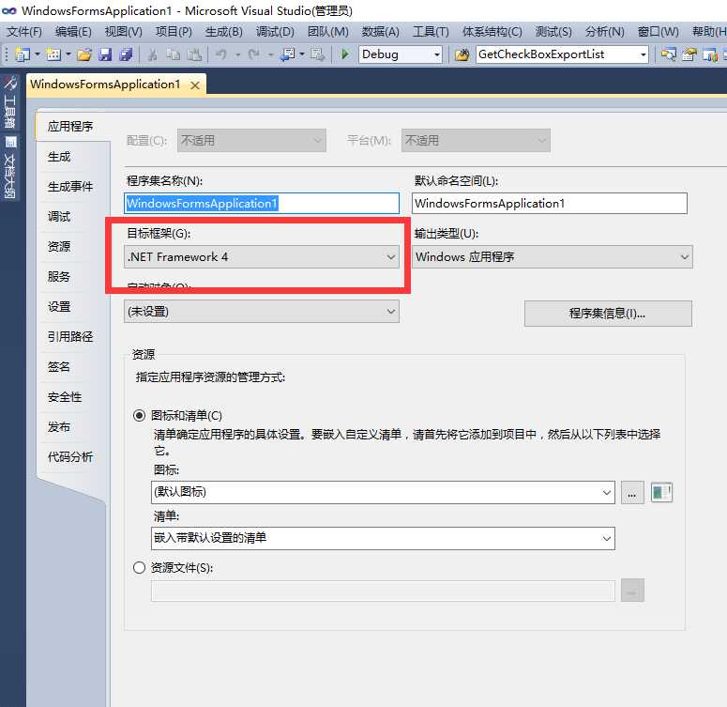Open the Toolbox side panel (工具箱)
Image resolution: width=727 pixels, height=707 pixels.
pyautogui.click(x=9, y=102)
